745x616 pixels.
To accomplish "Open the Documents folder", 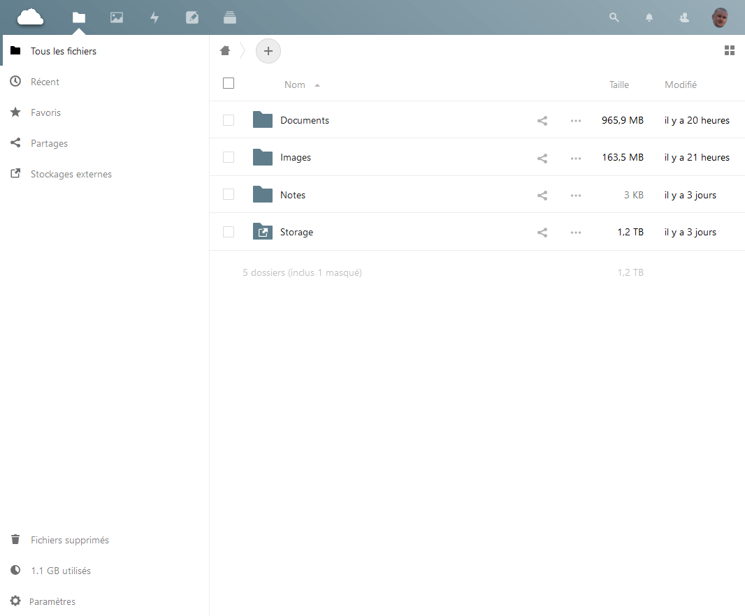I will 304,120.
